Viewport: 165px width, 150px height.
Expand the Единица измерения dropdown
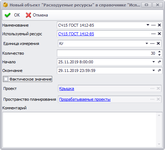[147, 44]
